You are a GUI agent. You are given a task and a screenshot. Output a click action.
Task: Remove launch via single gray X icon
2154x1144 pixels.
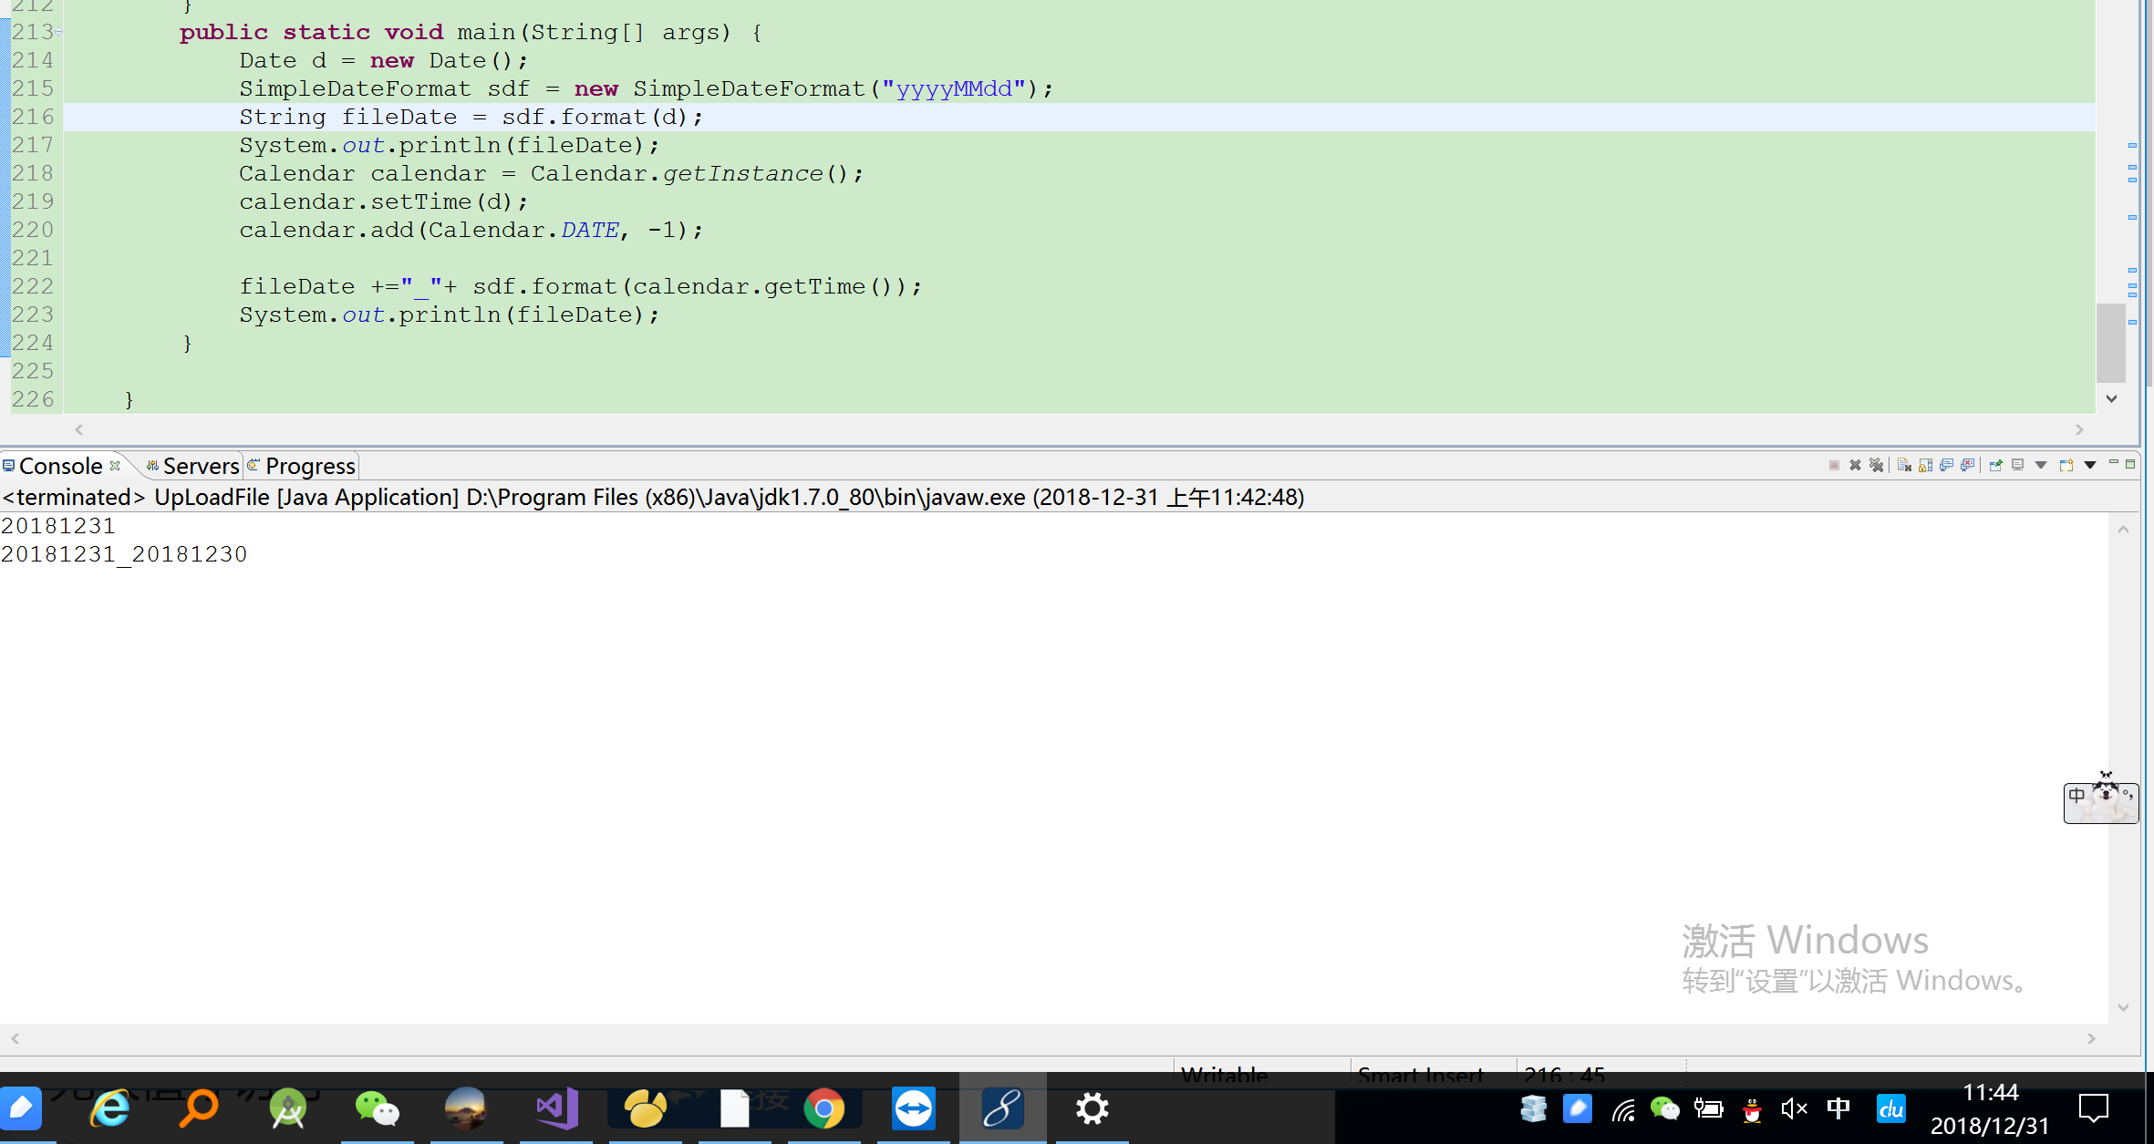tap(1855, 466)
